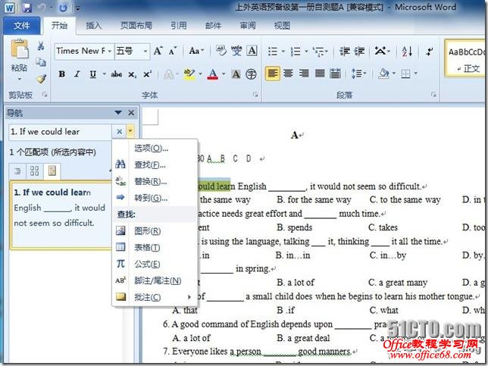Screen dimensions: 488x366
Task: Align text left
Action: 273,74
